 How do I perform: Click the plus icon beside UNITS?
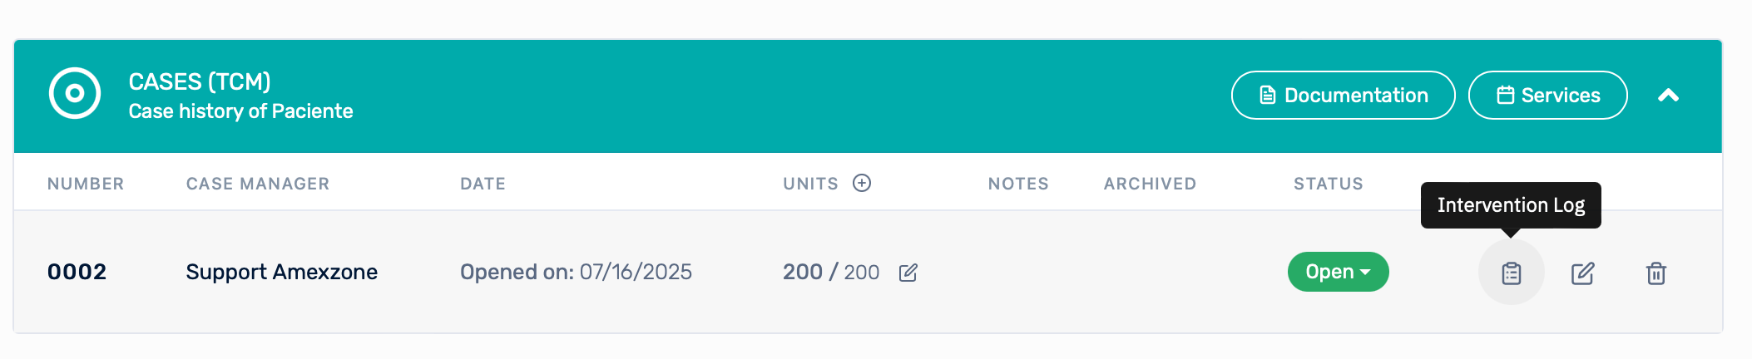(x=862, y=183)
